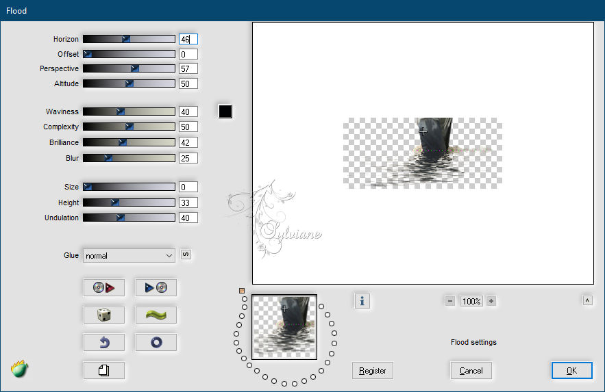This screenshot has width=605, height=392.
Task: Click the Brilliance slider track
Action: point(129,142)
